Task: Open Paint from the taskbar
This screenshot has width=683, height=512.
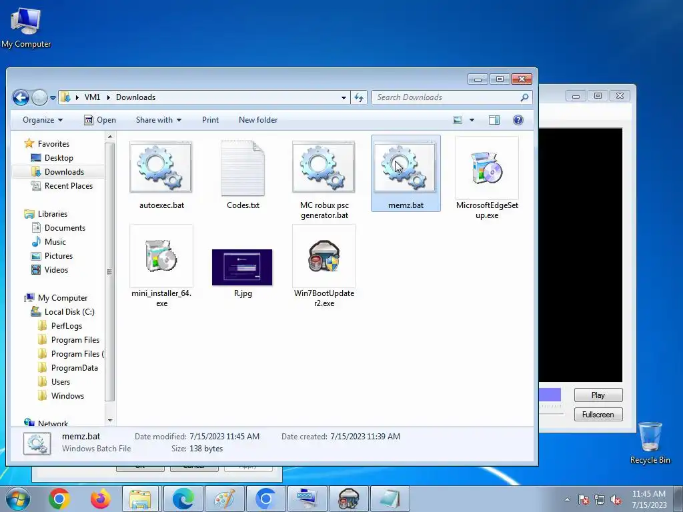Action: (x=225, y=499)
